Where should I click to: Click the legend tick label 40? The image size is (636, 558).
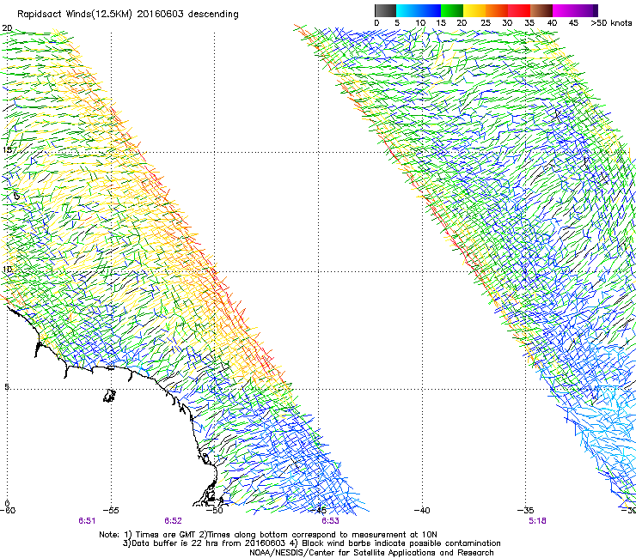pos(552,23)
